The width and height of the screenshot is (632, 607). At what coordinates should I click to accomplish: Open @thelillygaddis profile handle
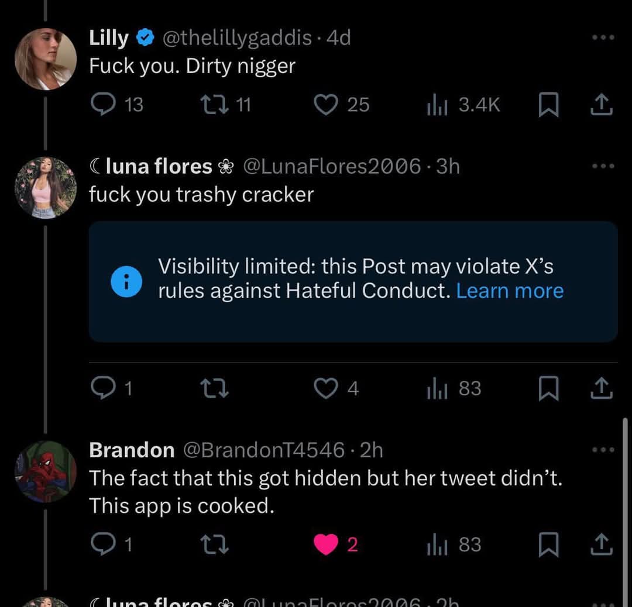(x=236, y=38)
